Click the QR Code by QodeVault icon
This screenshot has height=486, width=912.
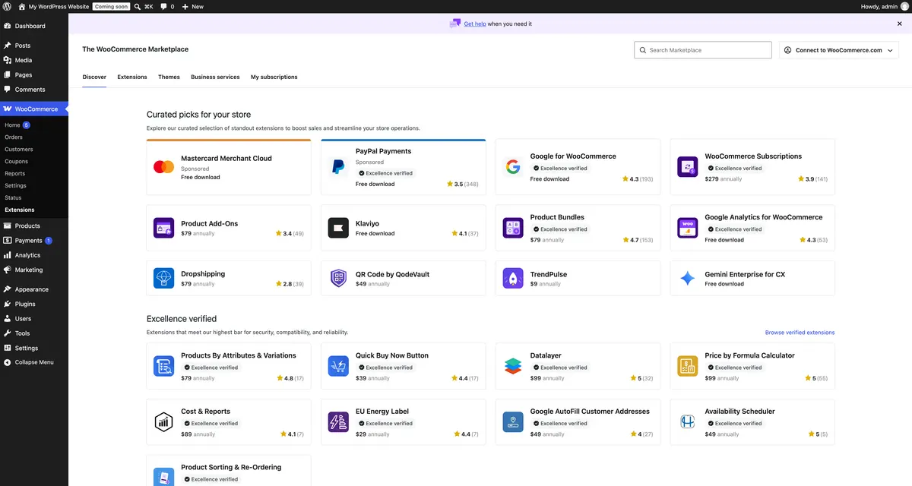click(x=338, y=278)
